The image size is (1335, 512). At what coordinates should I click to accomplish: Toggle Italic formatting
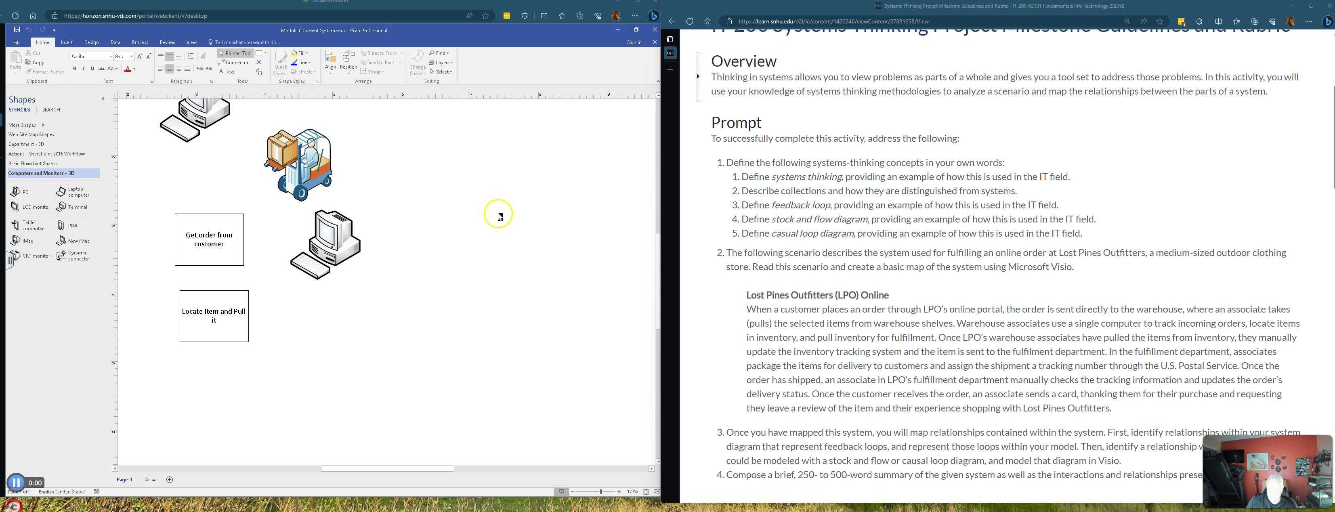(x=84, y=69)
